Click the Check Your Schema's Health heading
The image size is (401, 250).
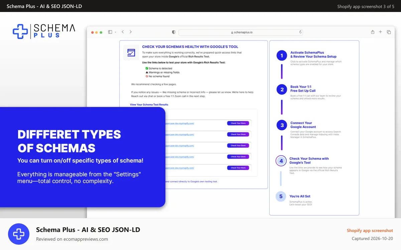click(x=190, y=47)
